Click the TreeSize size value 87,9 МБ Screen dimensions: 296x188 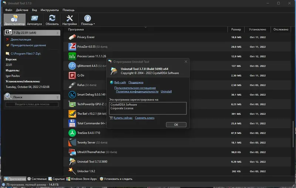click(x=236, y=133)
